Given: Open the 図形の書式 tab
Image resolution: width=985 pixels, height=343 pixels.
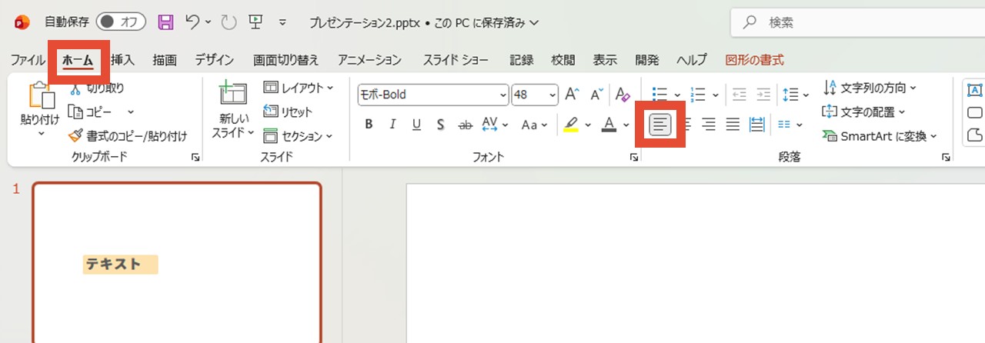Looking at the screenshot, I should pyautogui.click(x=755, y=60).
